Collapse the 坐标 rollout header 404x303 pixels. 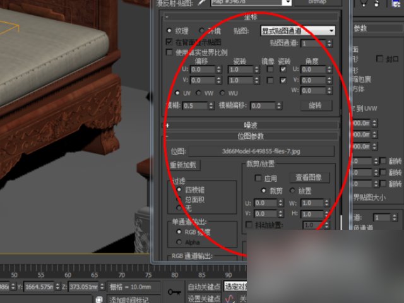(x=252, y=18)
